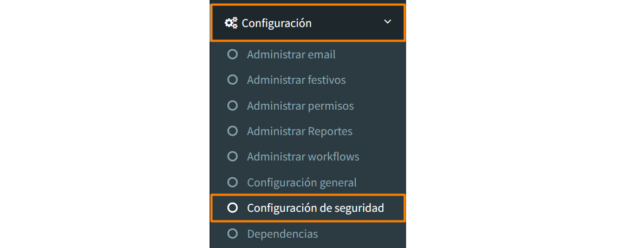Screen dimensions: 627x248
Task: Open the Administrar email menu item
Action: pyautogui.click(x=291, y=55)
